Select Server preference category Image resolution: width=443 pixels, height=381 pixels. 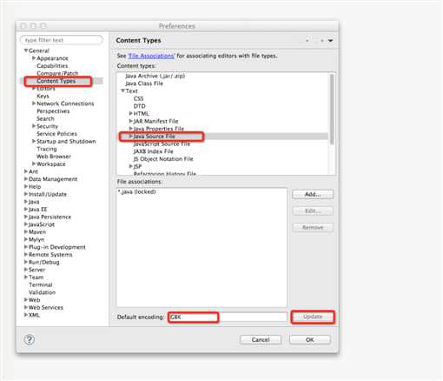point(36,270)
